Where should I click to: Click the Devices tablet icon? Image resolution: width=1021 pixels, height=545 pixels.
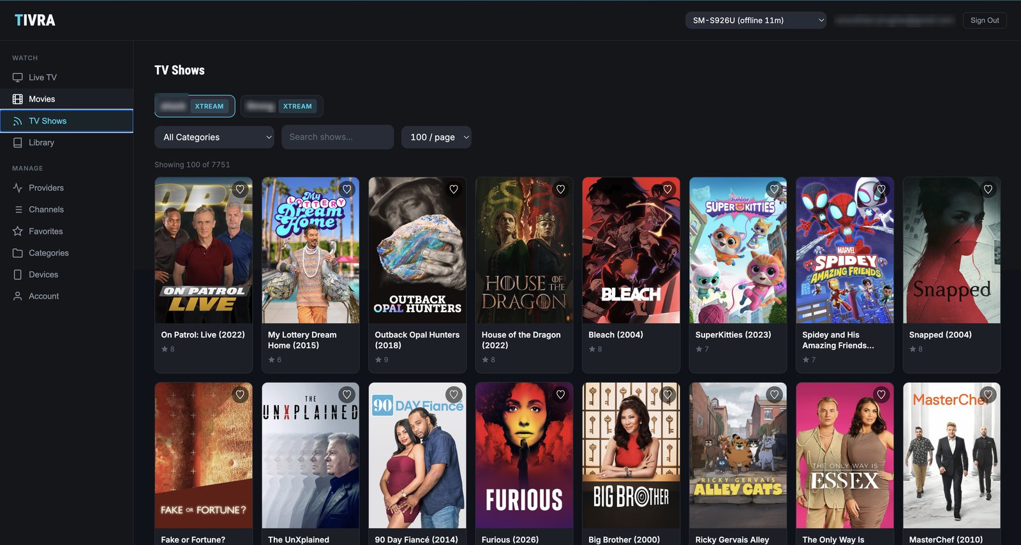pyautogui.click(x=18, y=274)
